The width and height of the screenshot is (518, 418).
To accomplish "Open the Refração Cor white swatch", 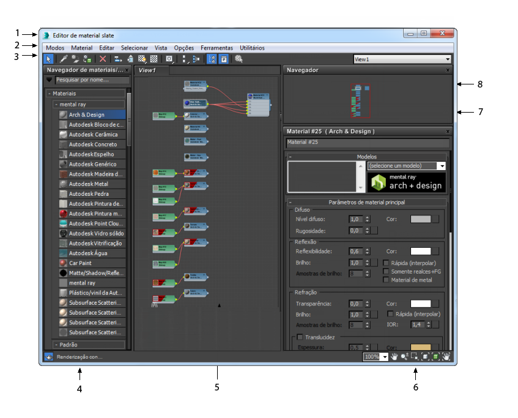I will (421, 304).
